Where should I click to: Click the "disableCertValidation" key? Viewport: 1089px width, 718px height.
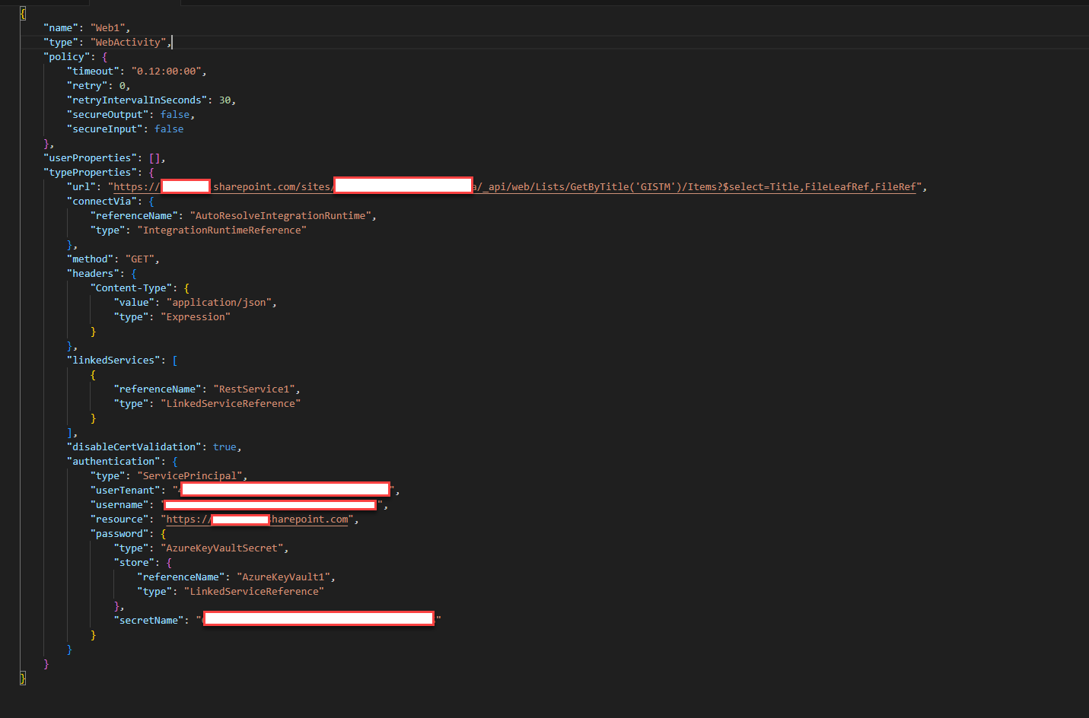click(134, 447)
